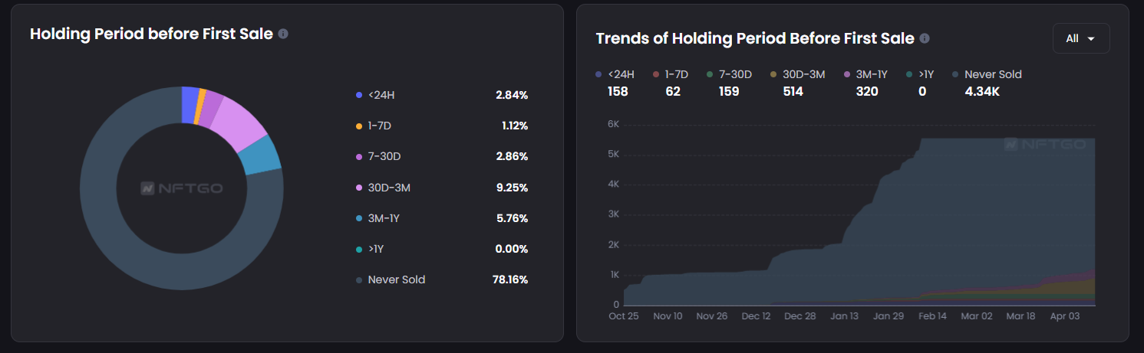Click the Never Sold donut legend entry

pyautogui.click(x=396, y=279)
